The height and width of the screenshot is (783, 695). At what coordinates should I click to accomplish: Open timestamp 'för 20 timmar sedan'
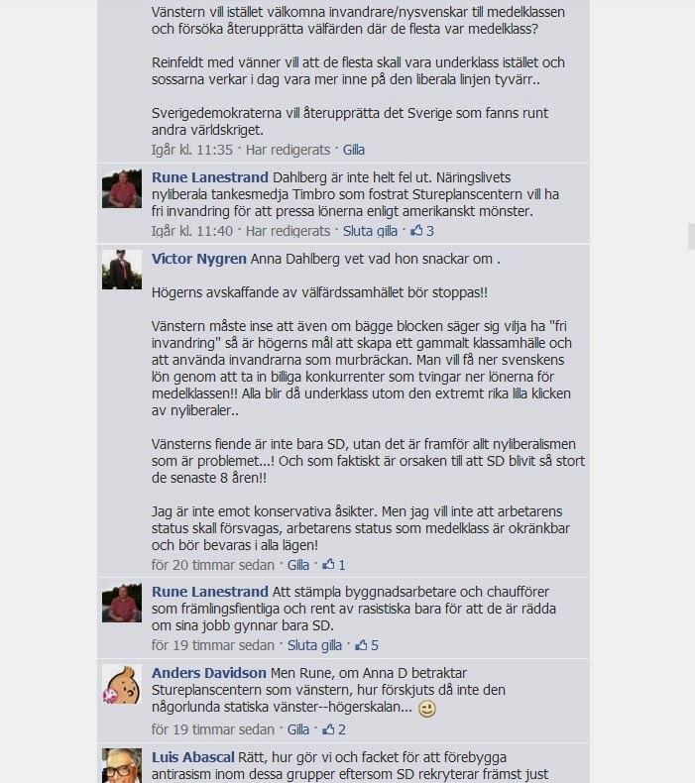[213, 565]
